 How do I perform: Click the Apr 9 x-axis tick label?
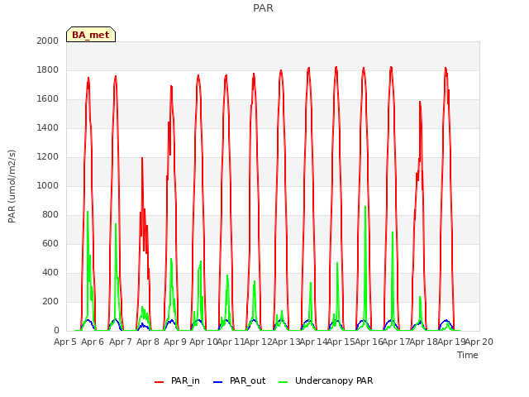click(x=175, y=342)
